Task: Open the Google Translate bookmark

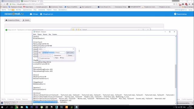Action: pyautogui.click(x=15, y=7)
